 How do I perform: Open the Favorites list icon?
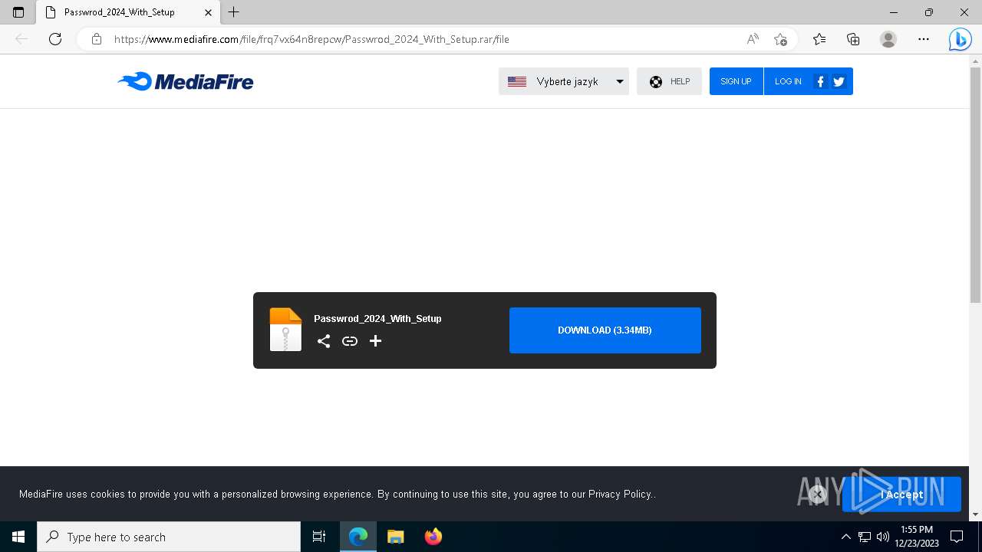coord(819,39)
